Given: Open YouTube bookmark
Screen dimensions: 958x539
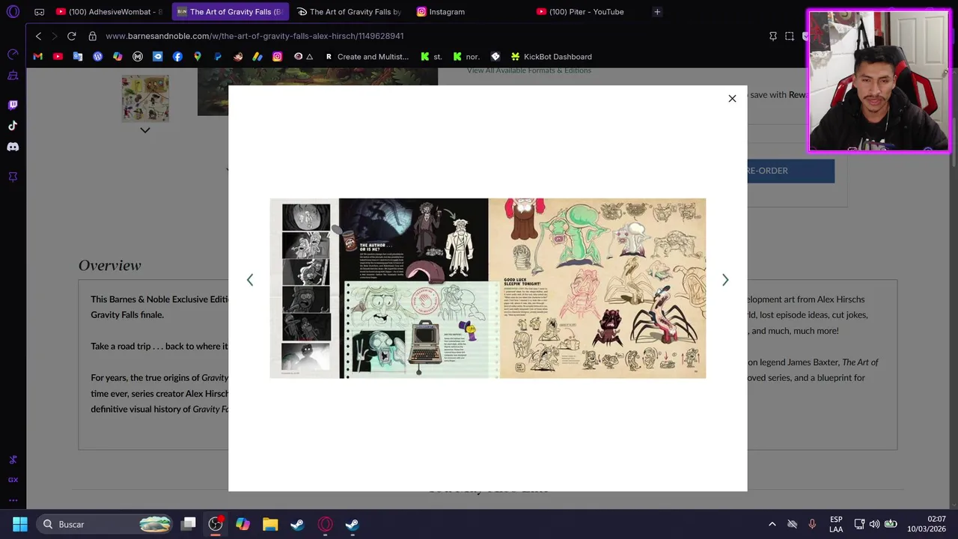Looking at the screenshot, I should [58, 56].
